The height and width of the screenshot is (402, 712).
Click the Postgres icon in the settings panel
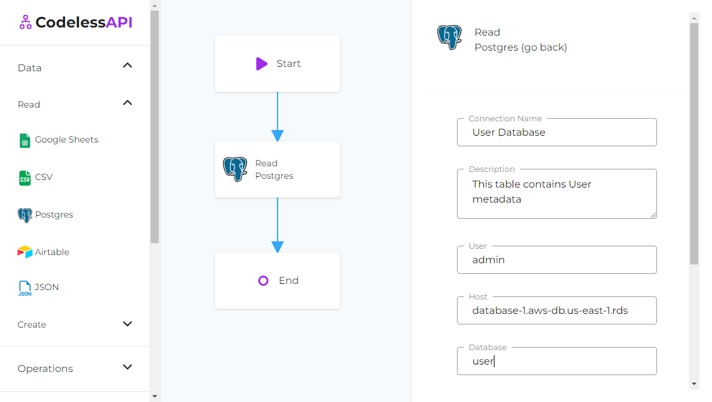click(449, 38)
